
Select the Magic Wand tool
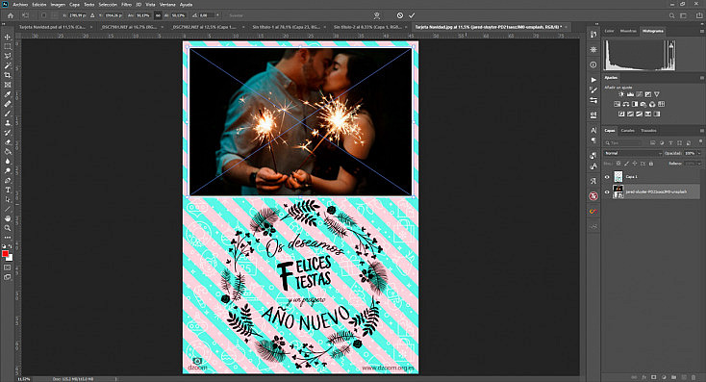pyautogui.click(x=7, y=65)
